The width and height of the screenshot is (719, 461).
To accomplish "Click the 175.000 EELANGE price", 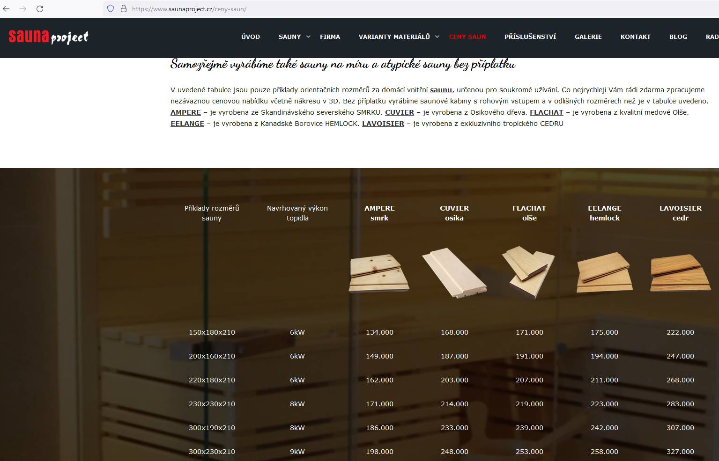I will (x=604, y=332).
